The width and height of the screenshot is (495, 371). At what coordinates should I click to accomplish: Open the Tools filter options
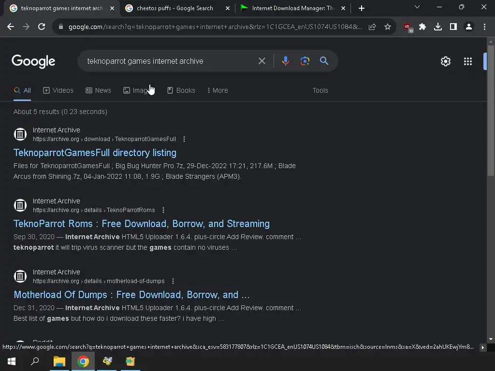320,90
